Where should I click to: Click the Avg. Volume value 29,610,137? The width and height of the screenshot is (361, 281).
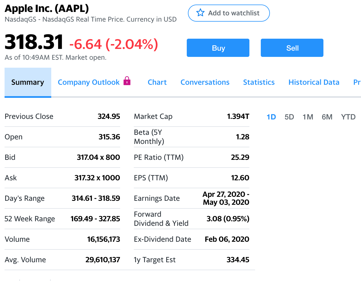(103, 260)
